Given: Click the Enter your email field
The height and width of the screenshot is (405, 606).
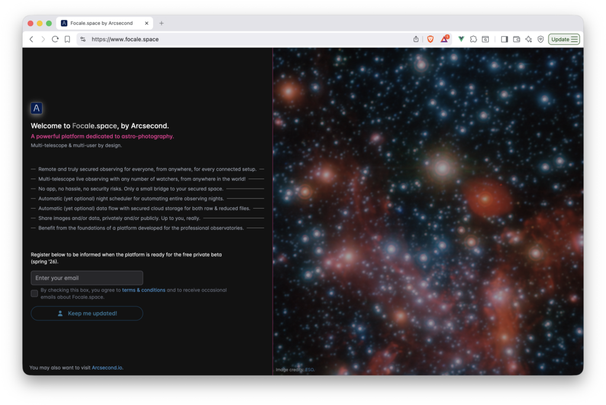Looking at the screenshot, I should (x=87, y=278).
